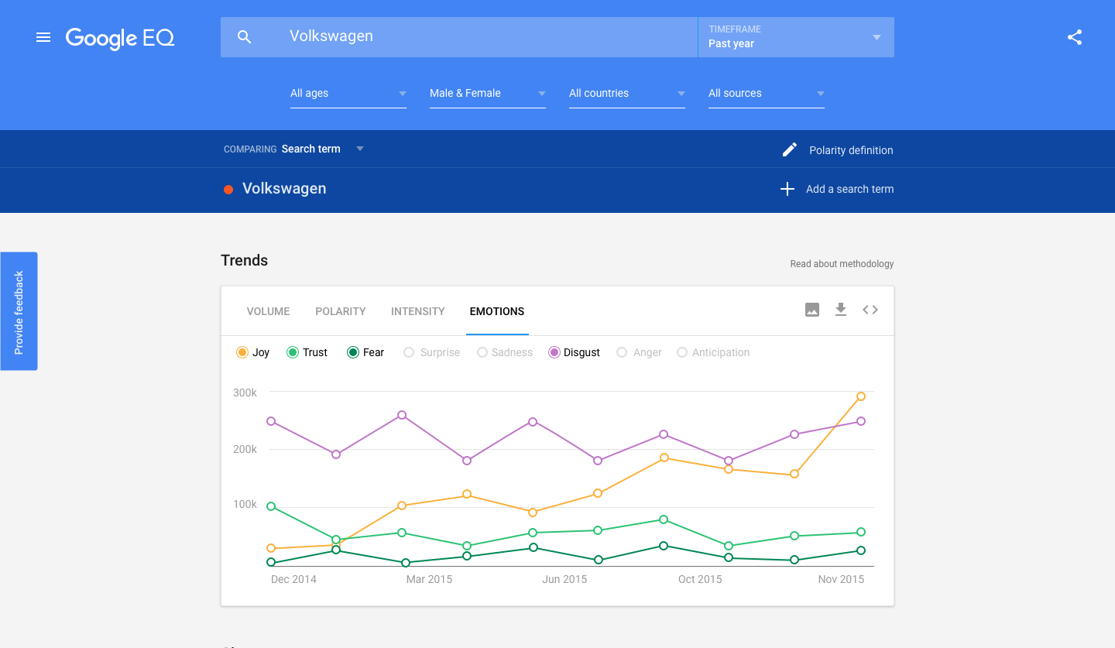This screenshot has width=1115, height=648.
Task: Click the plus icon to add term
Action: click(787, 189)
